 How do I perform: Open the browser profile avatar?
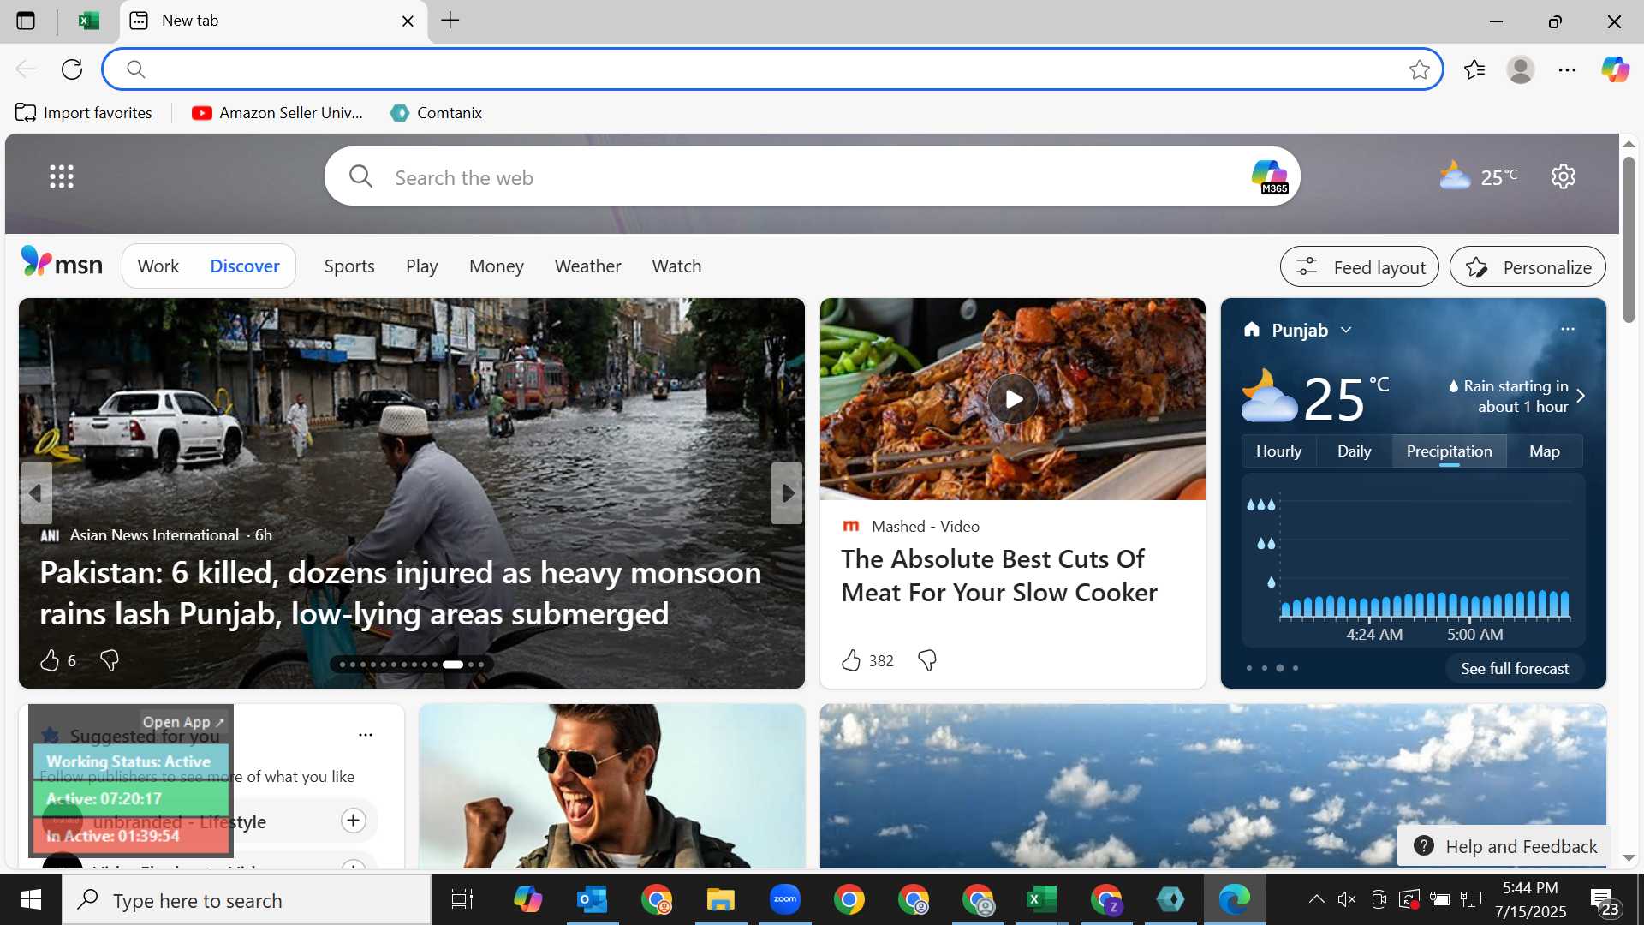click(x=1521, y=69)
